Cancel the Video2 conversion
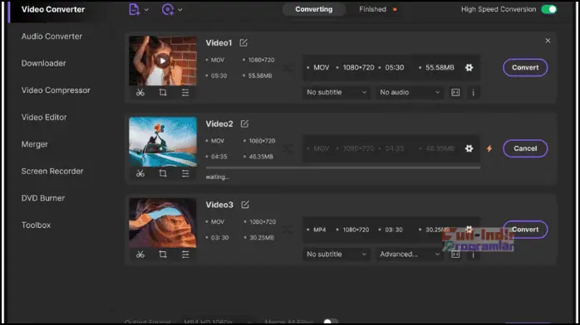This screenshot has width=580, height=325. click(x=525, y=148)
